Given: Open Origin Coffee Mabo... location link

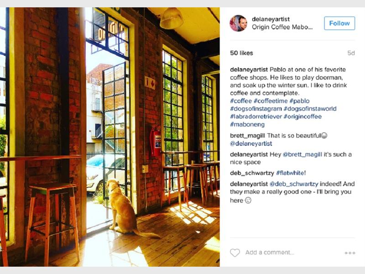Looking at the screenshot, I should click(282, 27).
